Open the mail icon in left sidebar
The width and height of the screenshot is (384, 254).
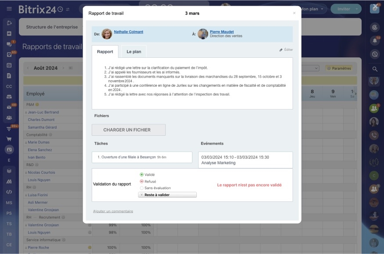[x=9, y=107]
